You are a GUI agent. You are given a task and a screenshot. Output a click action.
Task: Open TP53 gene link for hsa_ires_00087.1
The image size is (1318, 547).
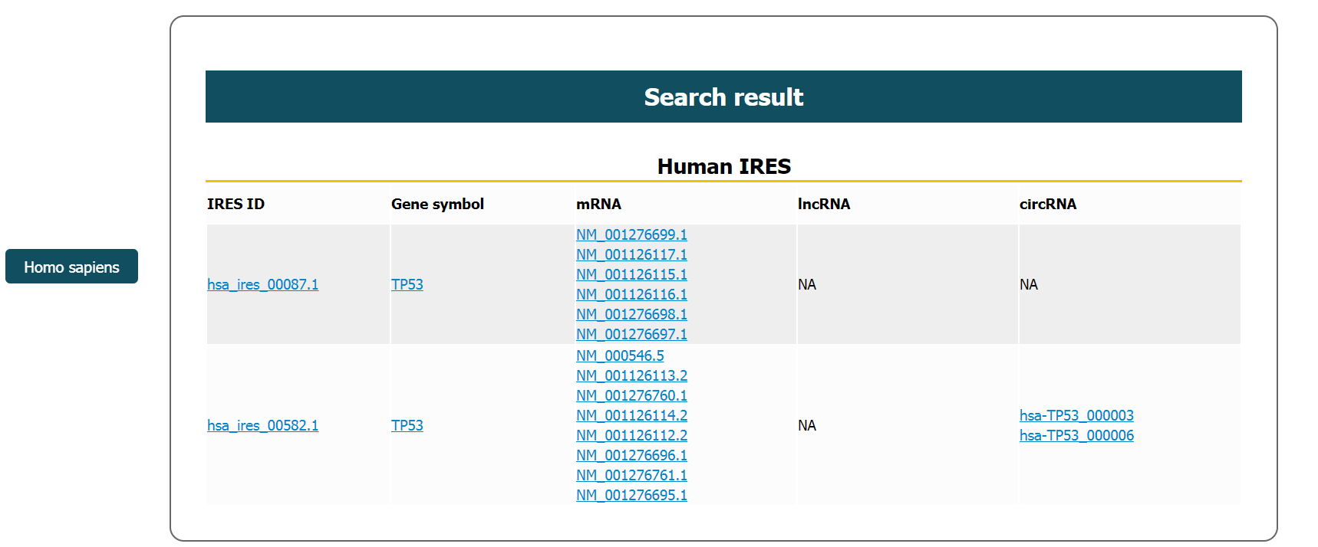pyautogui.click(x=407, y=284)
